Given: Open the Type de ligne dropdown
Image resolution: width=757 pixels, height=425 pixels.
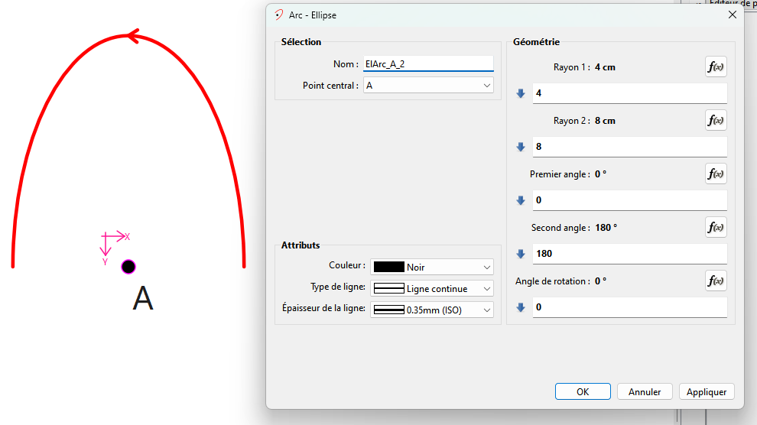Looking at the screenshot, I should (x=487, y=289).
